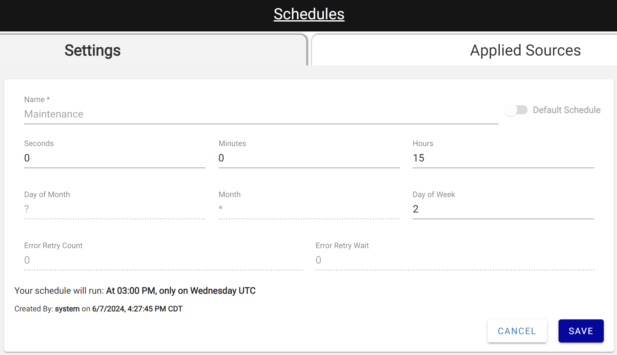
Task: Click the Error Retry Count field
Action: [163, 260]
